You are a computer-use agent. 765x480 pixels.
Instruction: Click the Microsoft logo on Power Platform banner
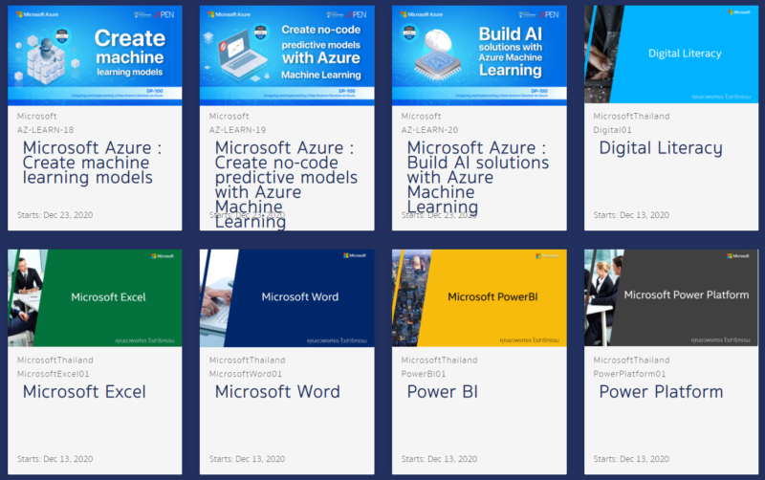coord(739,255)
